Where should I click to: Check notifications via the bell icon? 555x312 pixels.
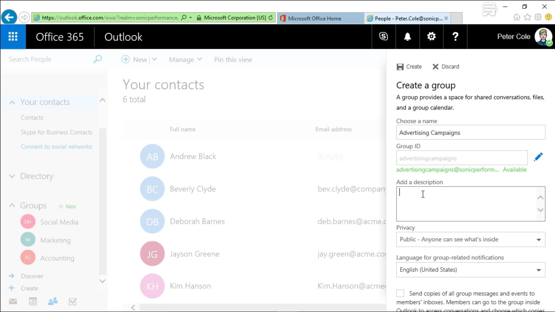click(x=407, y=37)
